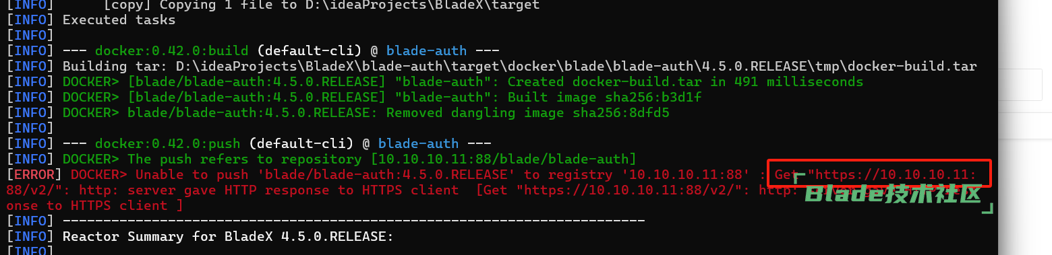This screenshot has height=255, width=1052.
Task: Click the dashed separator line
Action: [354, 221]
